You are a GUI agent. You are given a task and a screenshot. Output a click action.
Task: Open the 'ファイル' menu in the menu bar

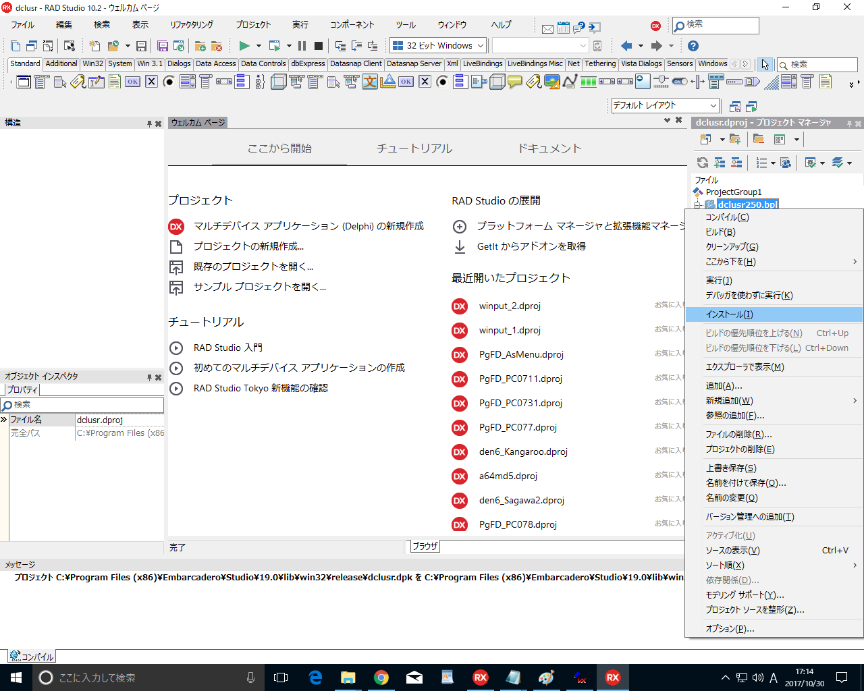click(x=23, y=25)
